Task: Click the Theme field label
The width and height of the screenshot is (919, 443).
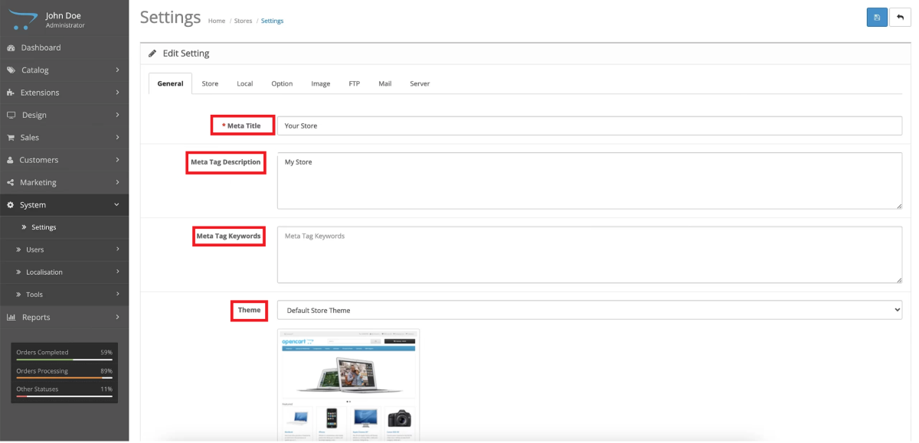Action: pos(250,310)
